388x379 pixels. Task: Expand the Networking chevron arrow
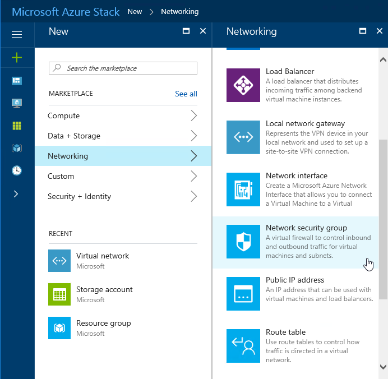click(194, 156)
